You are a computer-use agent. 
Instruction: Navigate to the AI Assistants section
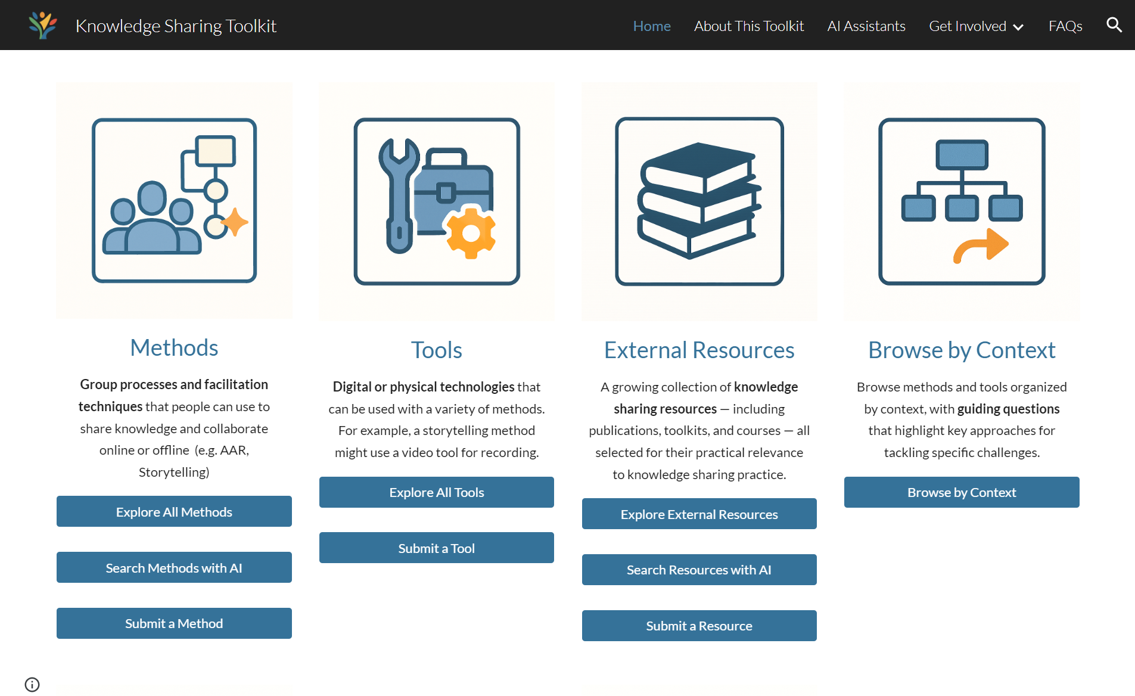coord(866,26)
